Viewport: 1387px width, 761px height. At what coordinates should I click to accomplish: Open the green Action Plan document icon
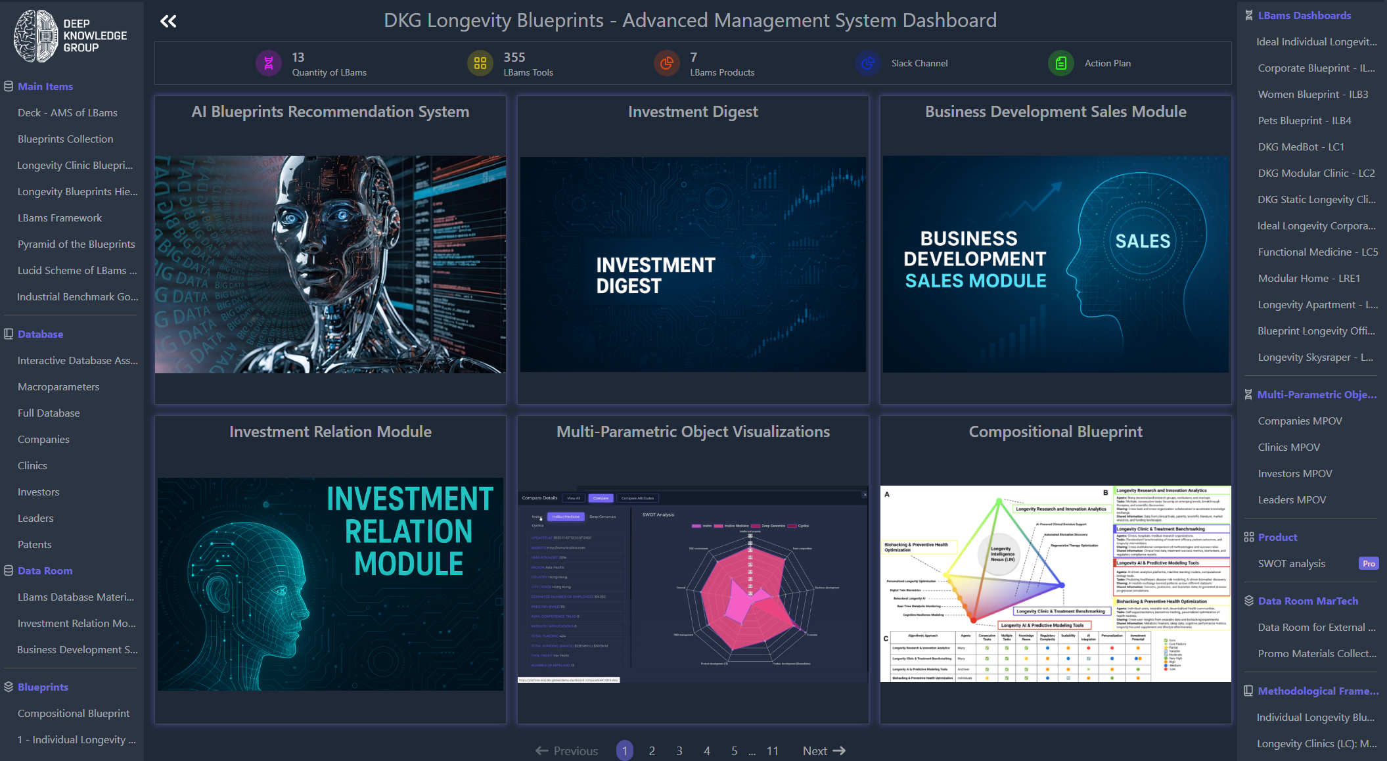(x=1060, y=64)
